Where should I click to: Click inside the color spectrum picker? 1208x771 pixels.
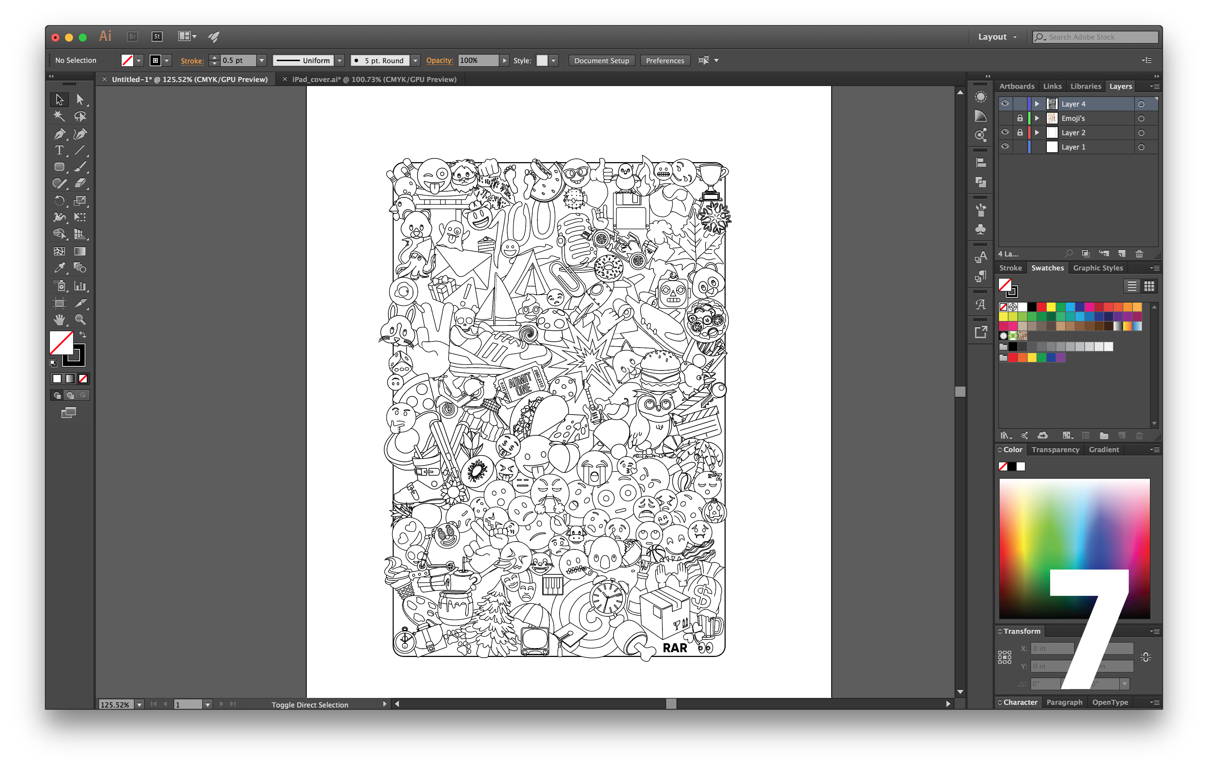(x=1074, y=548)
